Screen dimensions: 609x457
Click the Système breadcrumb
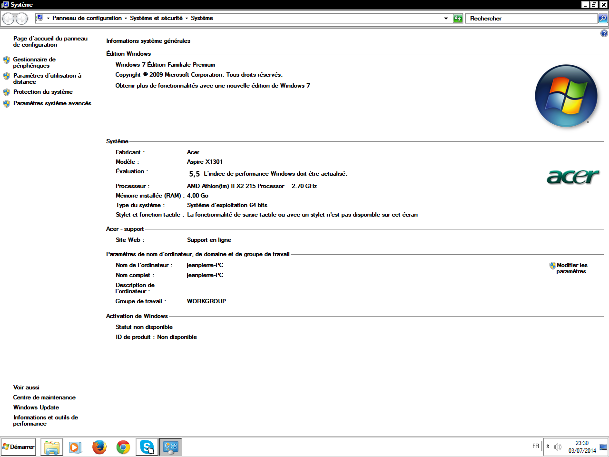202,18
